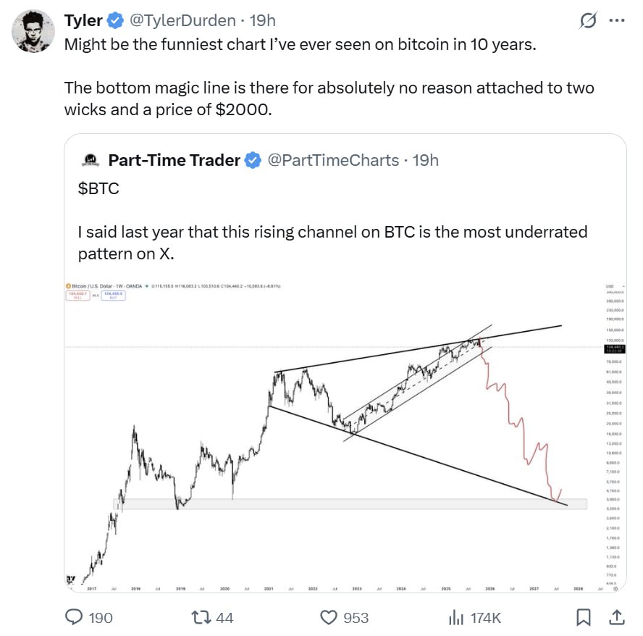Click the reply speech bubble icon
The height and width of the screenshot is (636, 643).
(x=75, y=617)
